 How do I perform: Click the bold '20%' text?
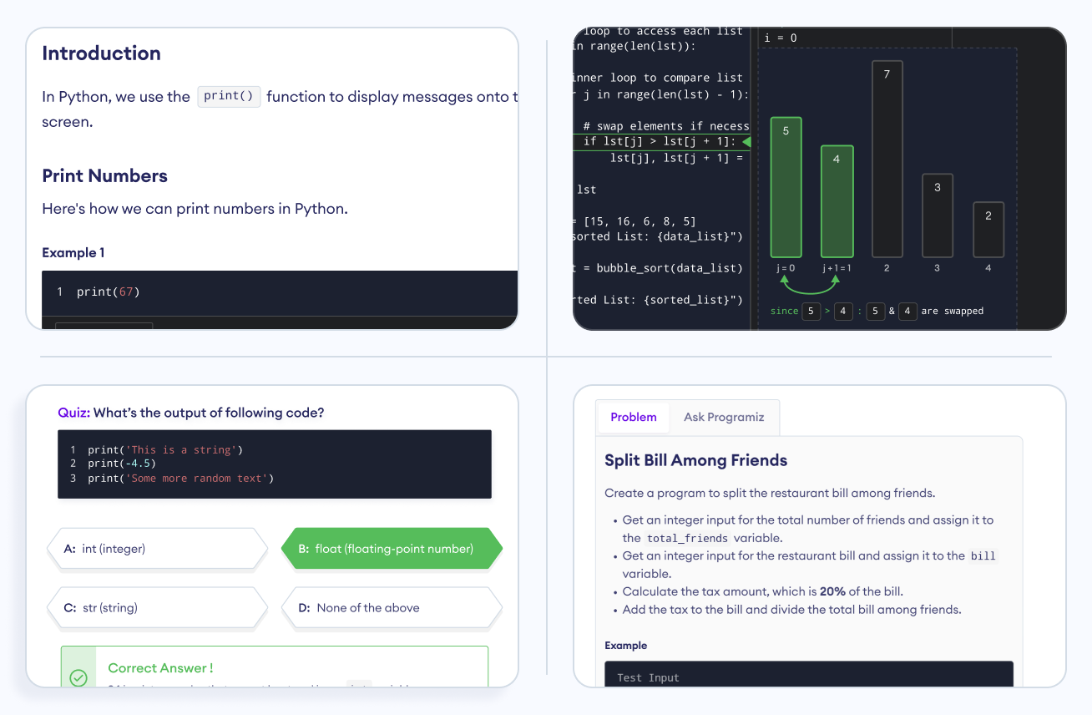tap(832, 591)
